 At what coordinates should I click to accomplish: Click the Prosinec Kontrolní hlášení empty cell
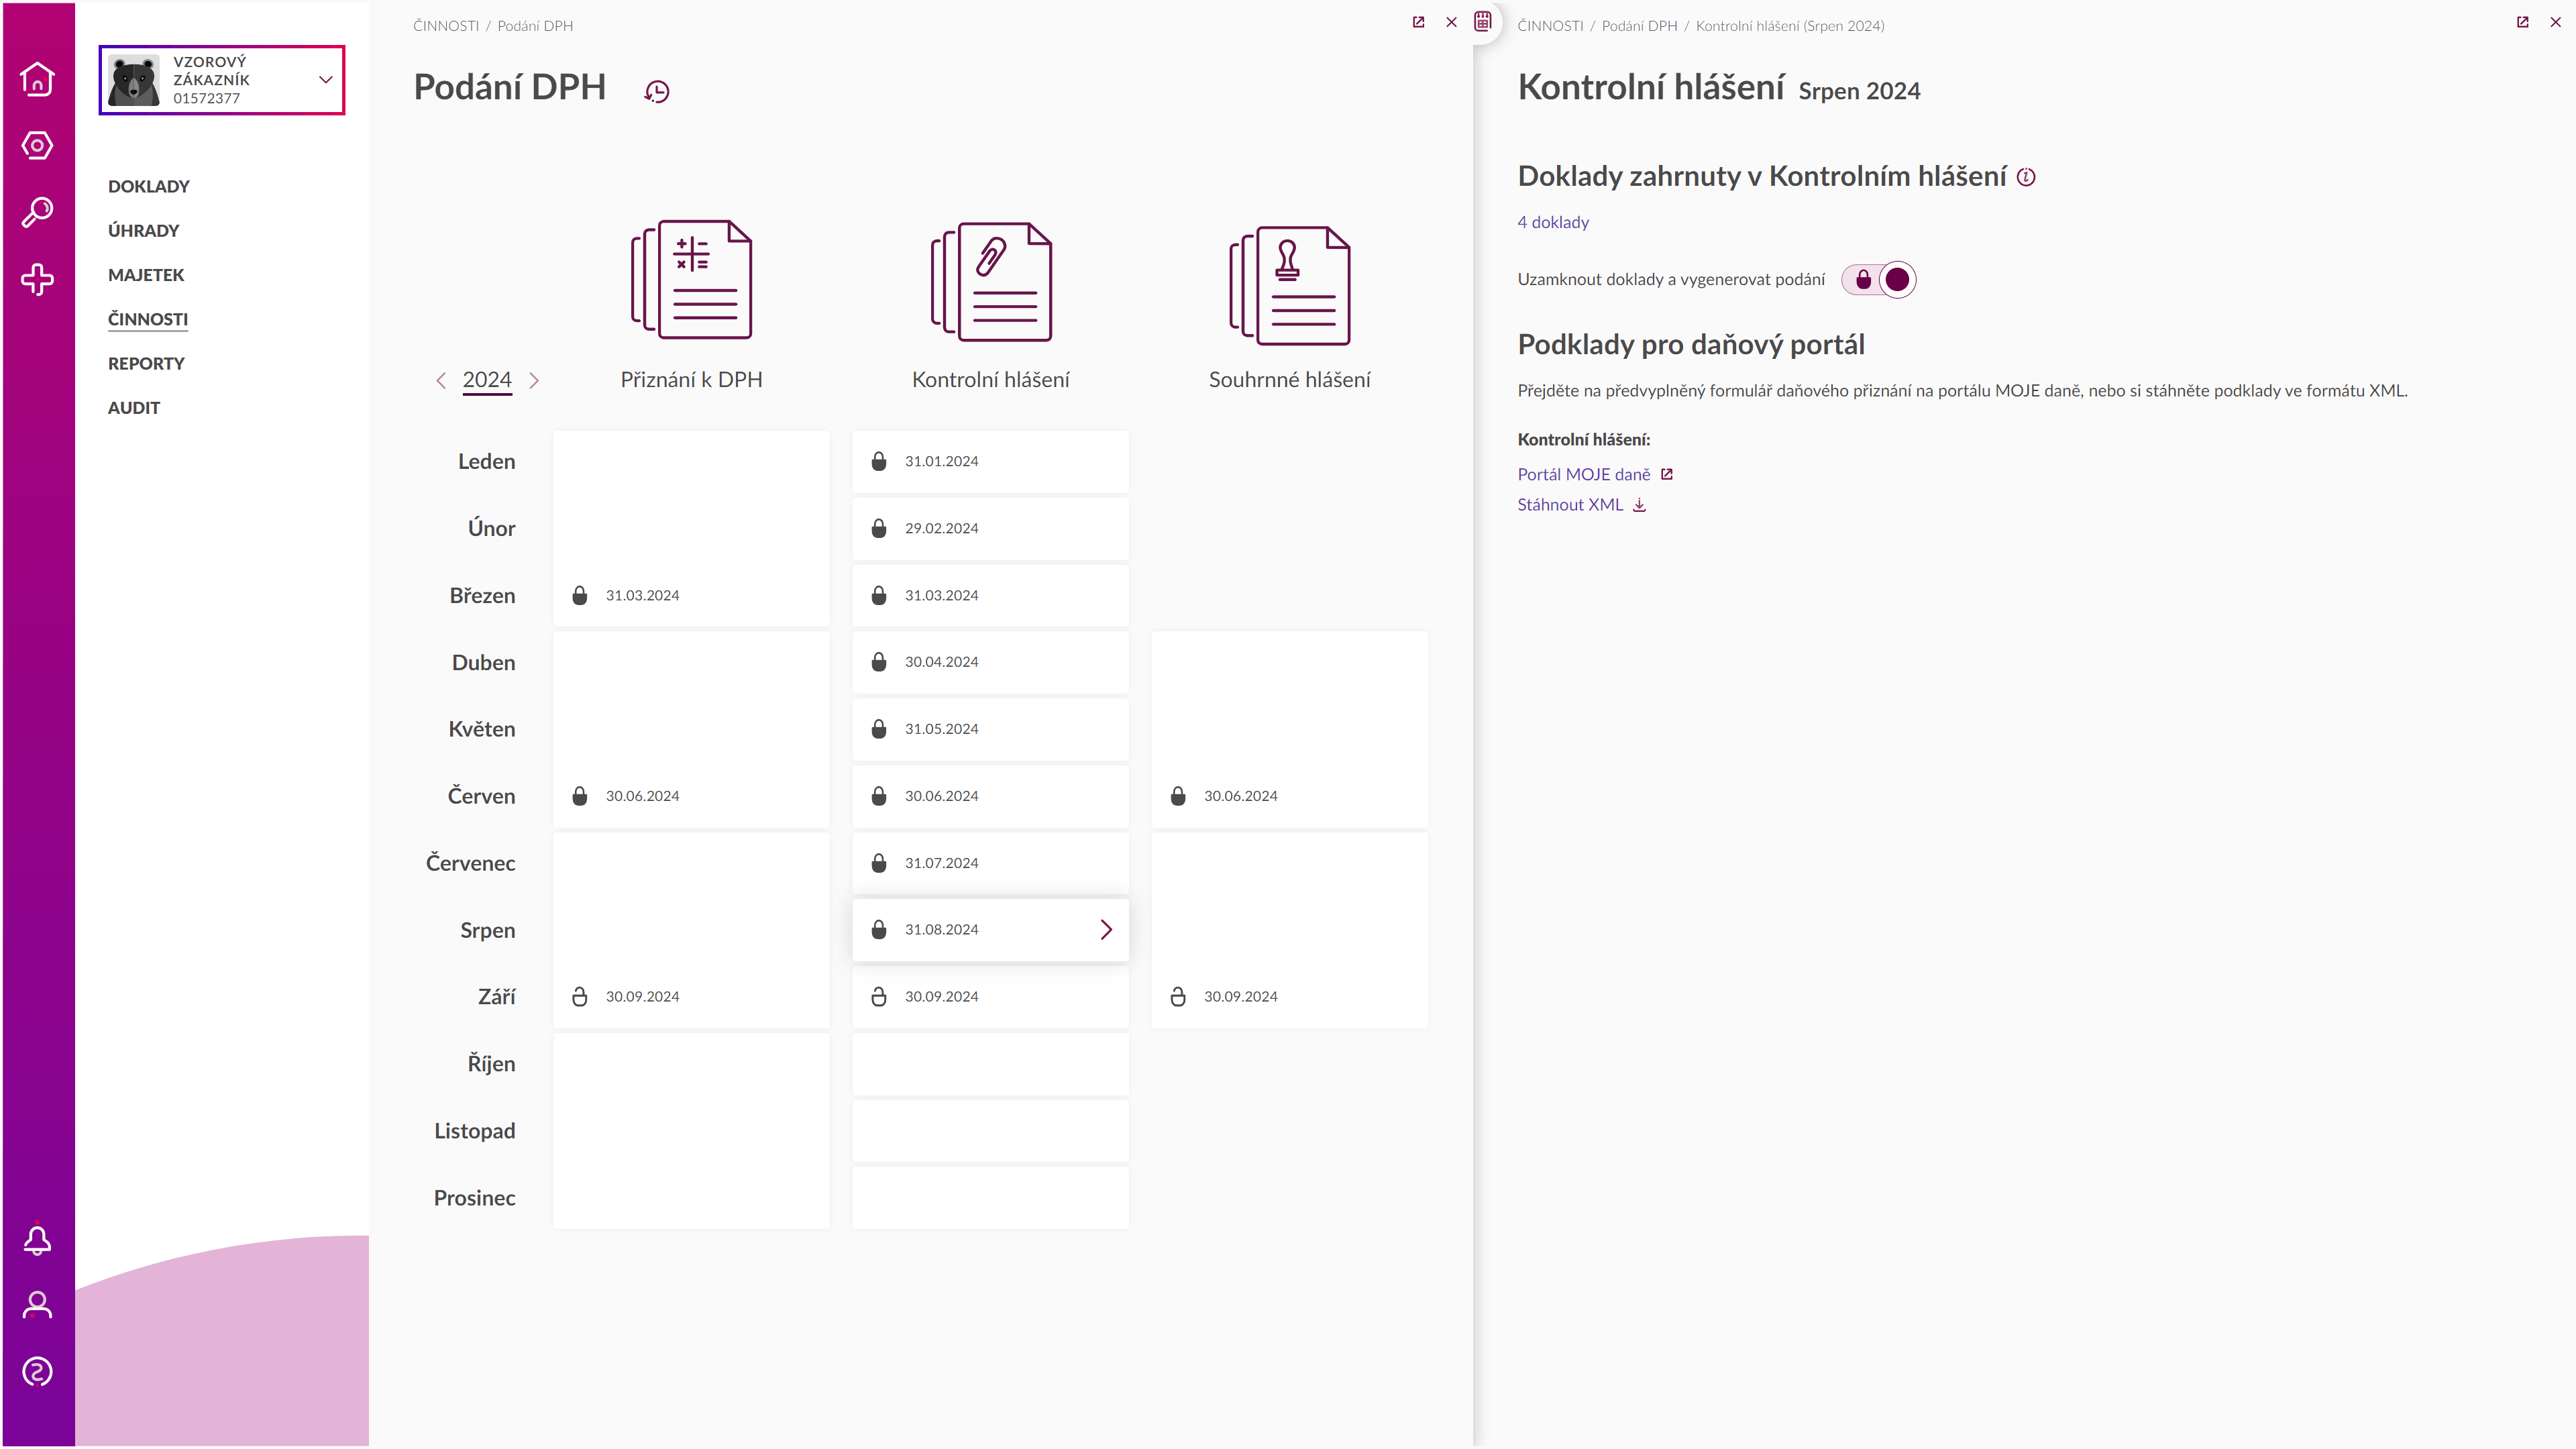[x=991, y=1198]
